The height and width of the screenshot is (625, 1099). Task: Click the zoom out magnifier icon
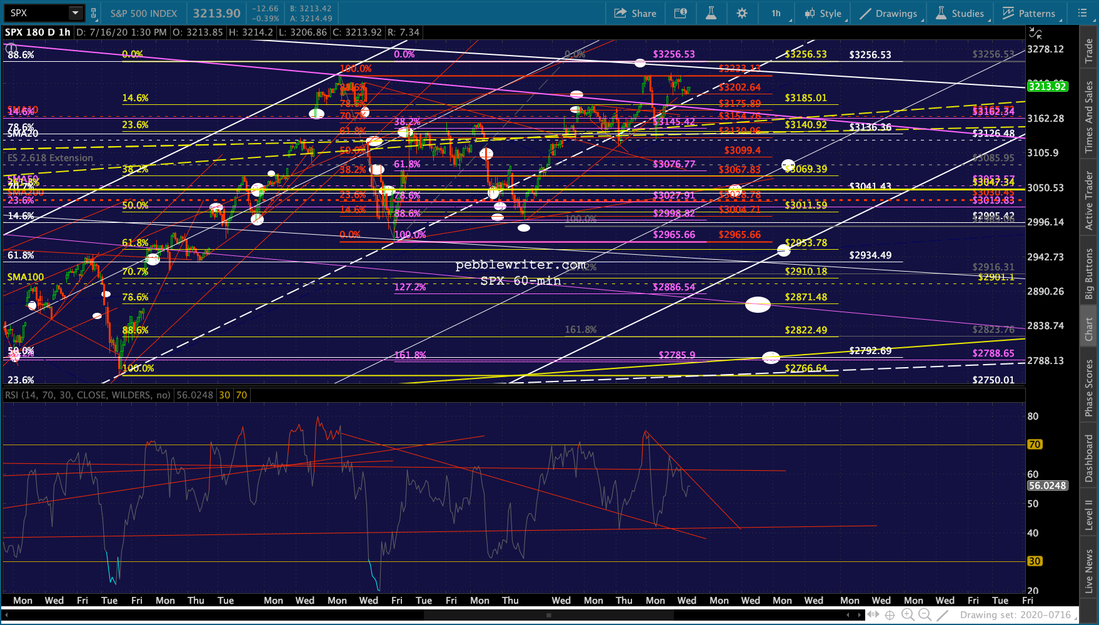coord(924,616)
